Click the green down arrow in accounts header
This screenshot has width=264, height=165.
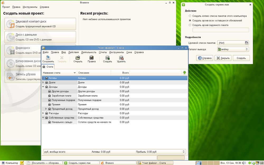pos(184,73)
